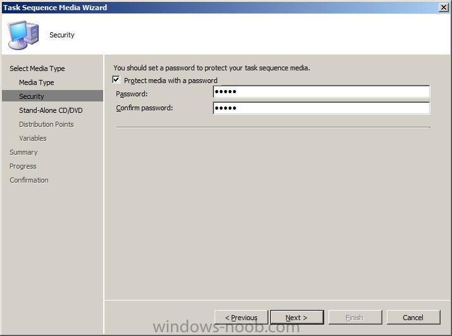
Task: Click the Confirm password: label
Action: (x=144, y=108)
